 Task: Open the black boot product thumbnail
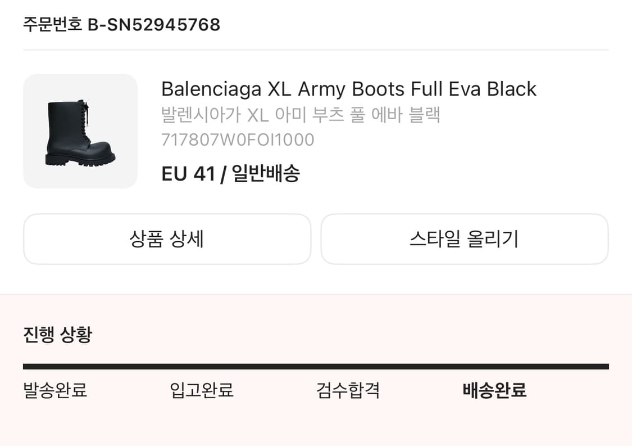click(x=80, y=131)
